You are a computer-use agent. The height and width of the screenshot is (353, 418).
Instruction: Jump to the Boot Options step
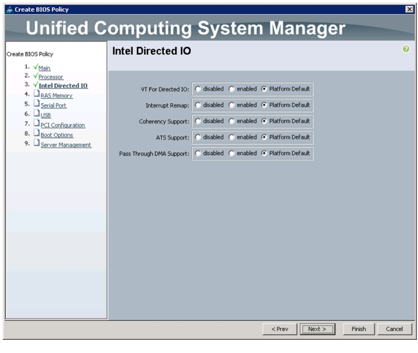click(x=57, y=135)
